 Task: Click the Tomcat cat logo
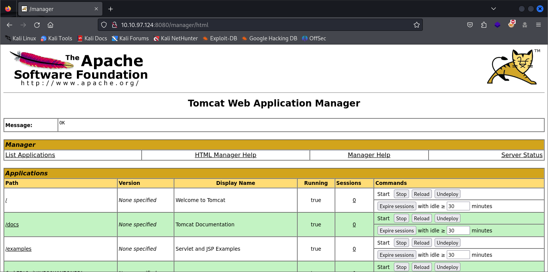pos(514,67)
